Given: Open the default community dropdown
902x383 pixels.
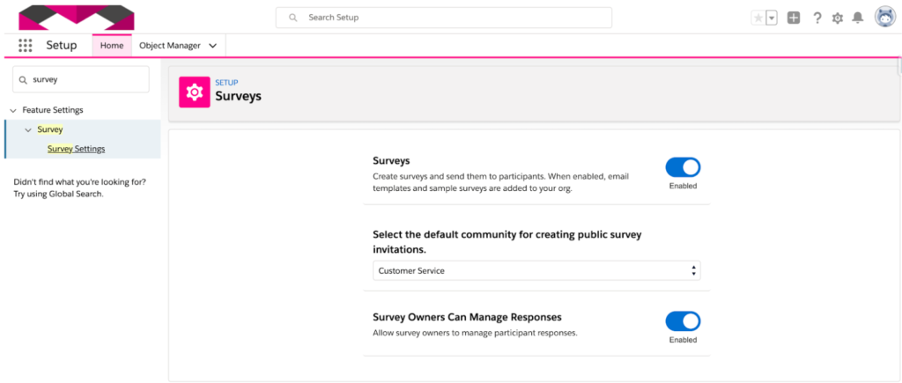Looking at the screenshot, I should click(536, 270).
